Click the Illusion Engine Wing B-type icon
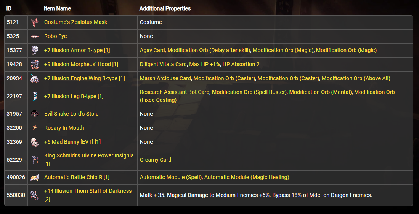Viewport: 419px width, 214px height. point(35,79)
